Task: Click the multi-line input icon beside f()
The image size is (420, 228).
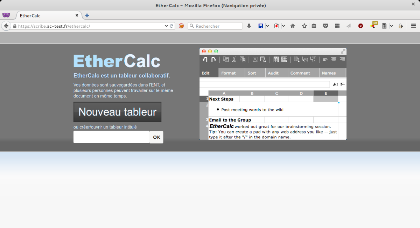Action: click(x=342, y=84)
